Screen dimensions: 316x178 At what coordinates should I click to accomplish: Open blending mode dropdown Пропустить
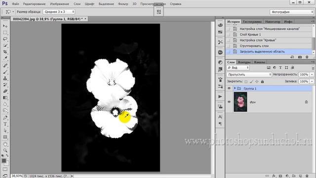tap(249, 75)
